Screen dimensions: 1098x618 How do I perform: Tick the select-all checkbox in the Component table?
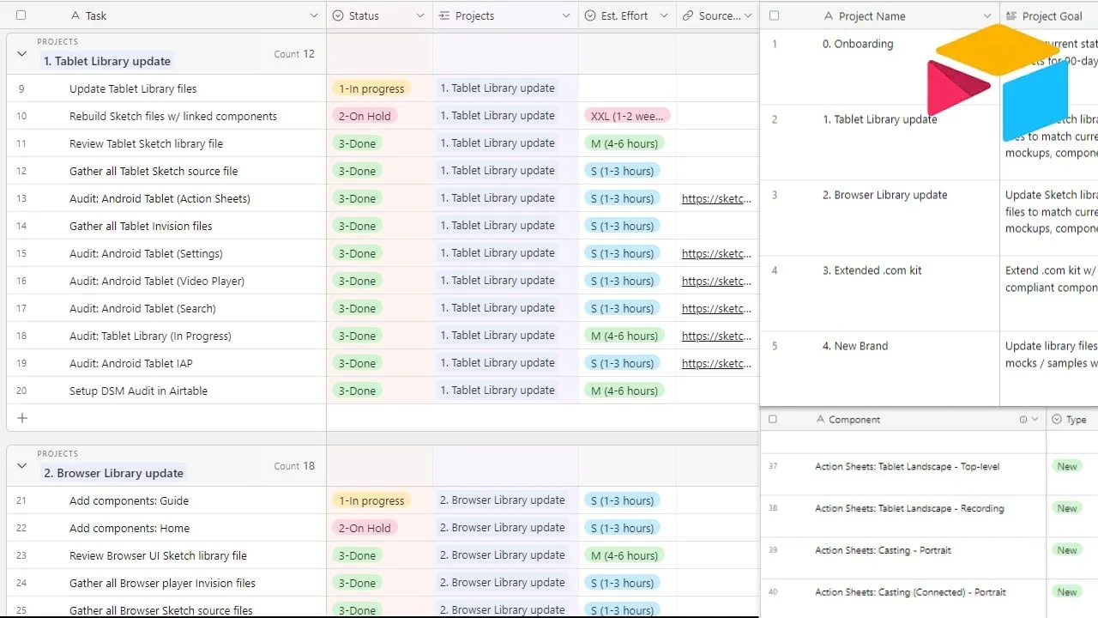[773, 420]
